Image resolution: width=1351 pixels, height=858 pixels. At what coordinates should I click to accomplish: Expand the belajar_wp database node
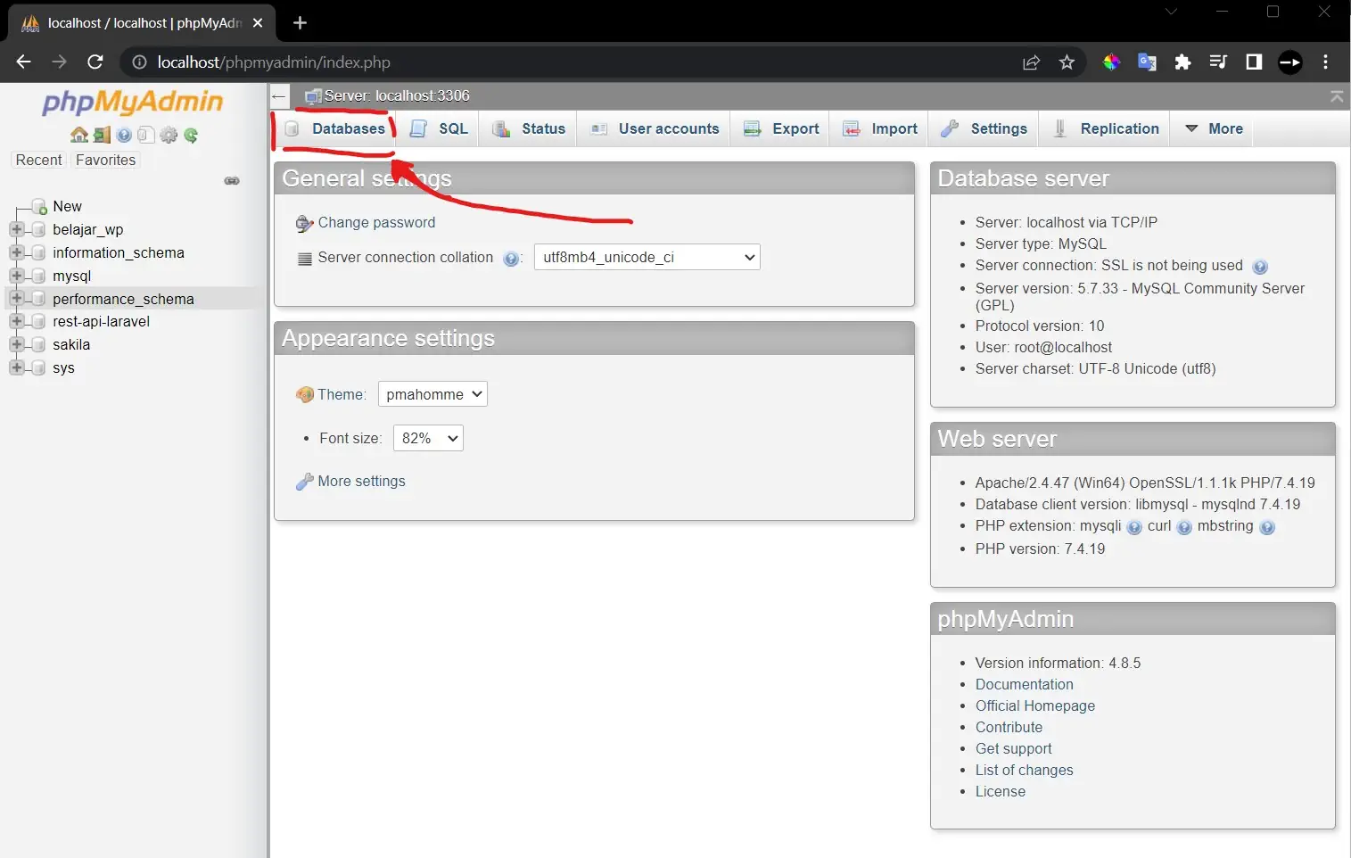[x=16, y=229]
